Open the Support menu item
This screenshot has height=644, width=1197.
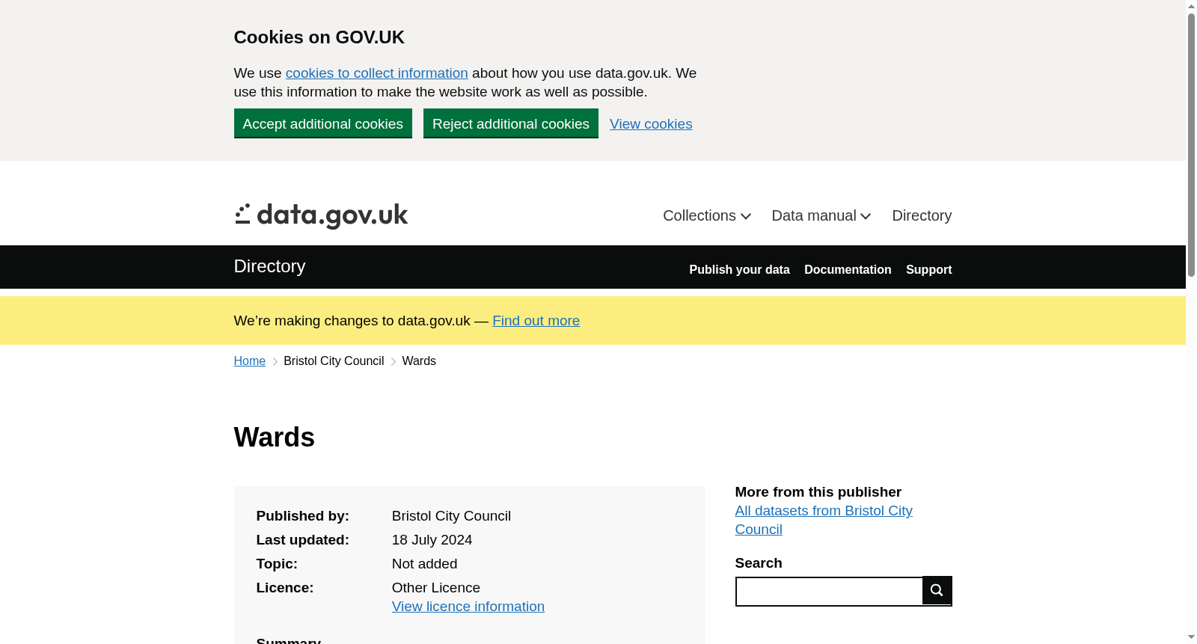click(x=928, y=269)
